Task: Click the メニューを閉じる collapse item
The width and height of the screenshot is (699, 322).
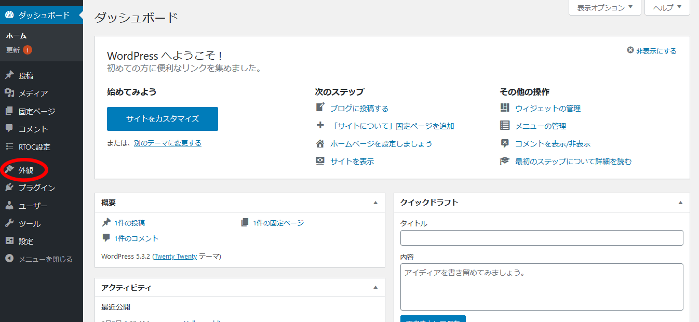Action: coord(42,259)
